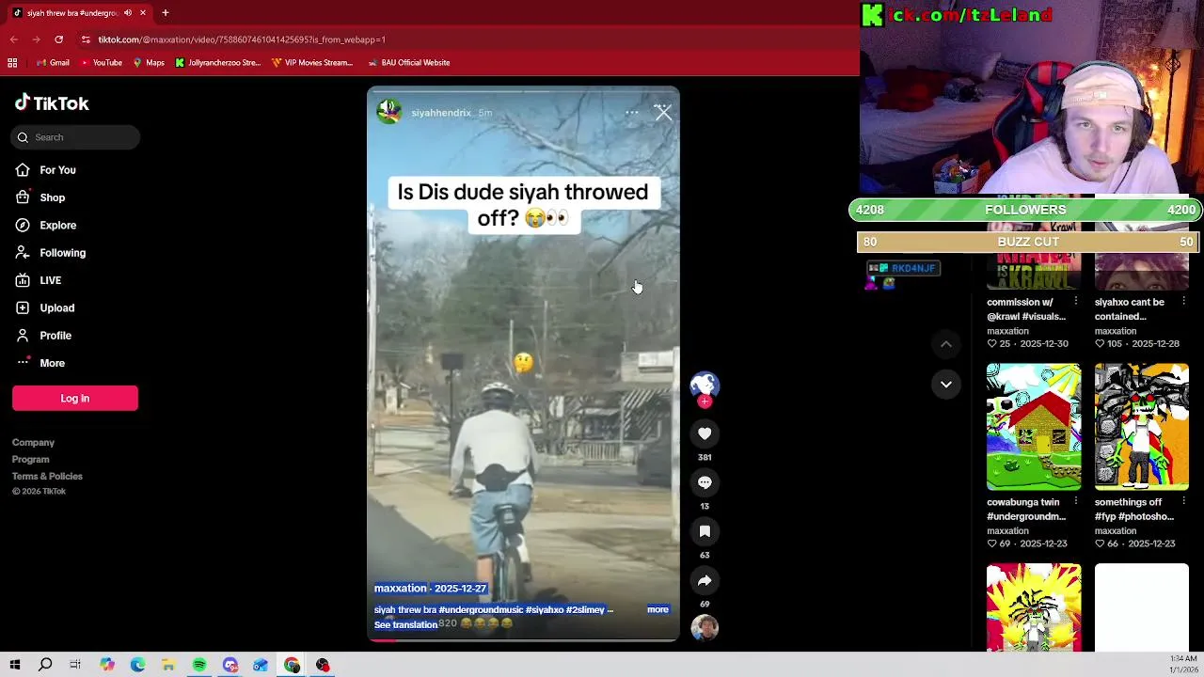The height and width of the screenshot is (677, 1204).
Task: Open Spotify from the taskbar
Action: pyautogui.click(x=199, y=665)
